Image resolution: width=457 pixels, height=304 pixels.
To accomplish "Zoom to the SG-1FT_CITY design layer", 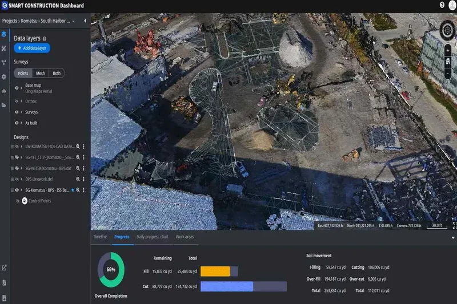I will [78, 157].
